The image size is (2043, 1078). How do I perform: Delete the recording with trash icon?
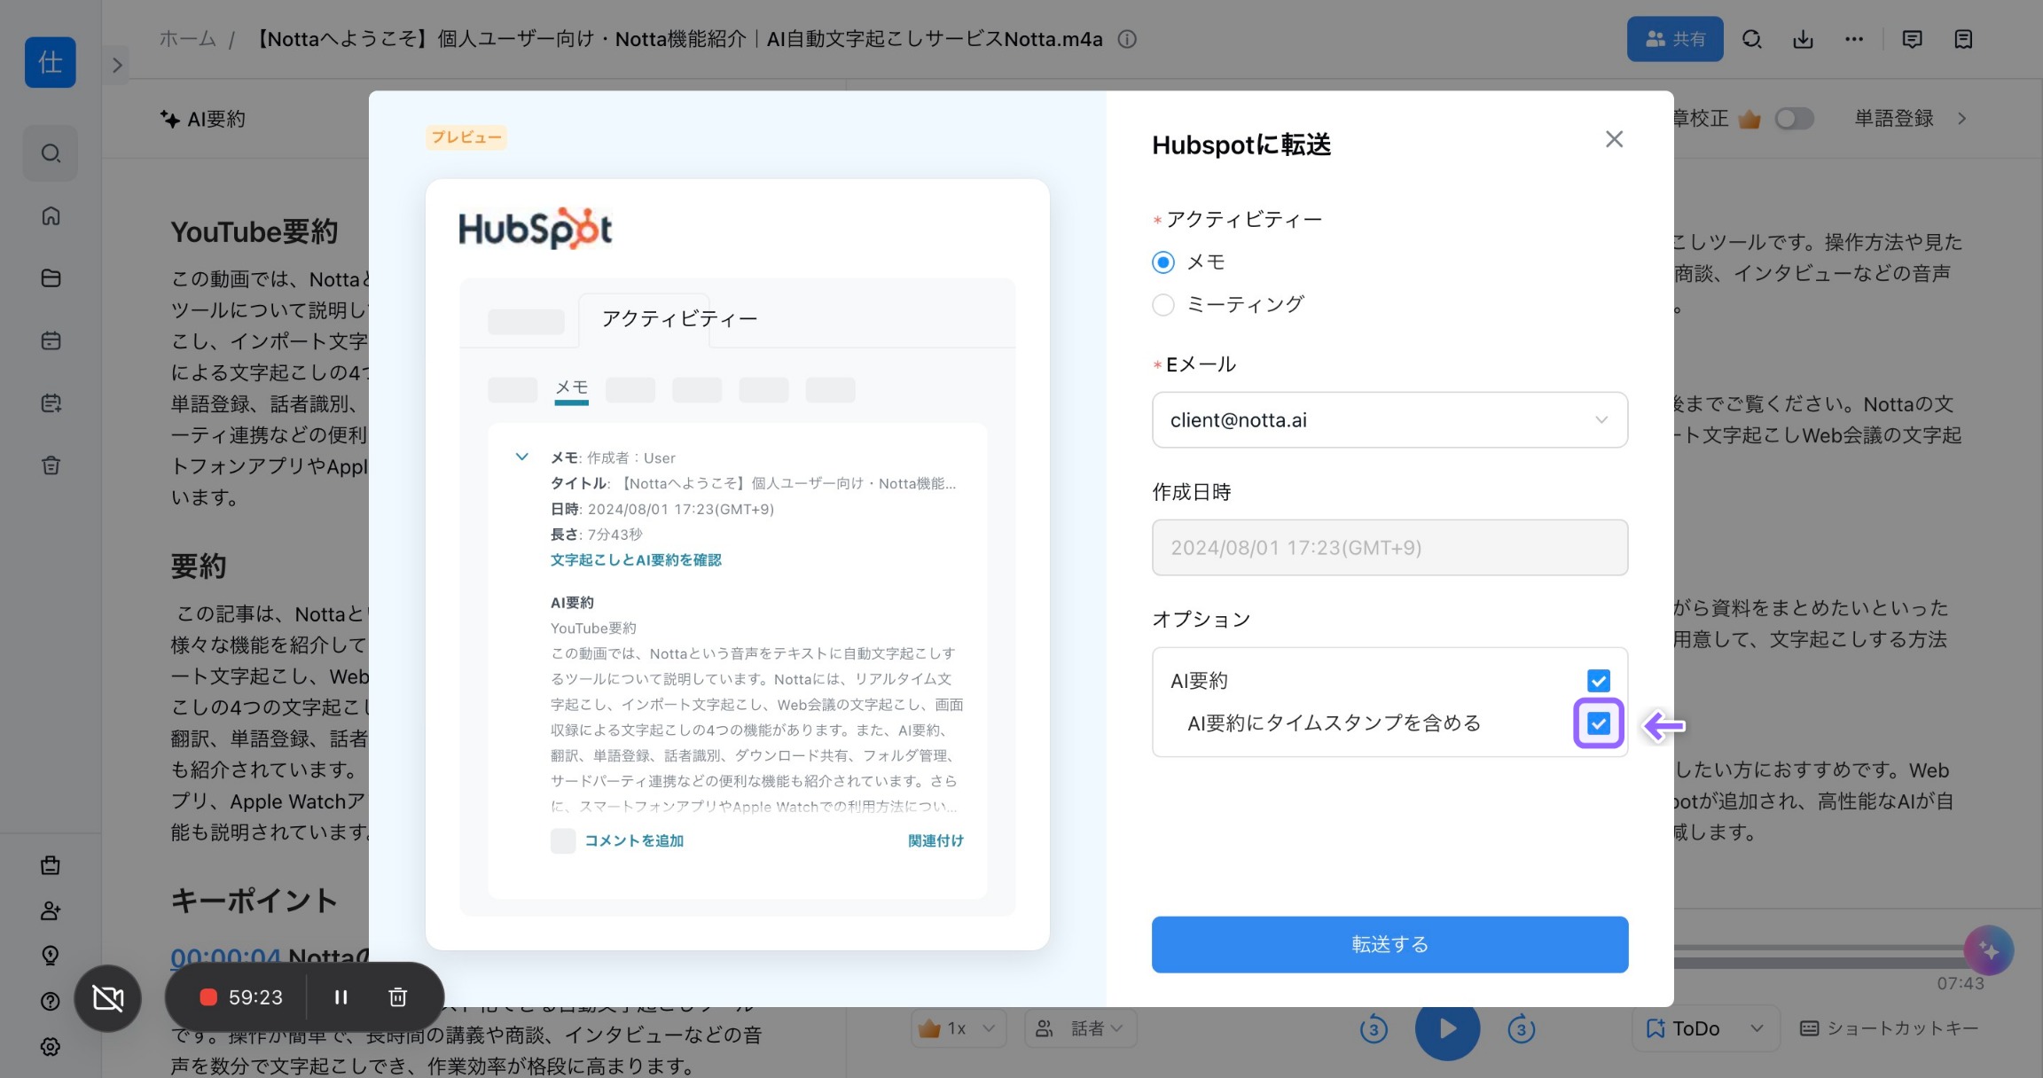[398, 997]
